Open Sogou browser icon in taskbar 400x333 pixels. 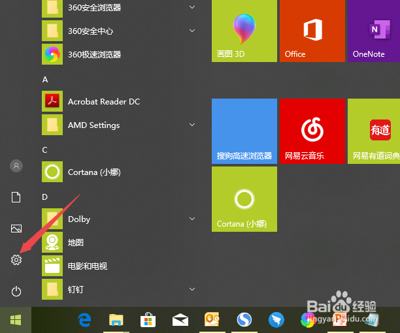(x=244, y=319)
